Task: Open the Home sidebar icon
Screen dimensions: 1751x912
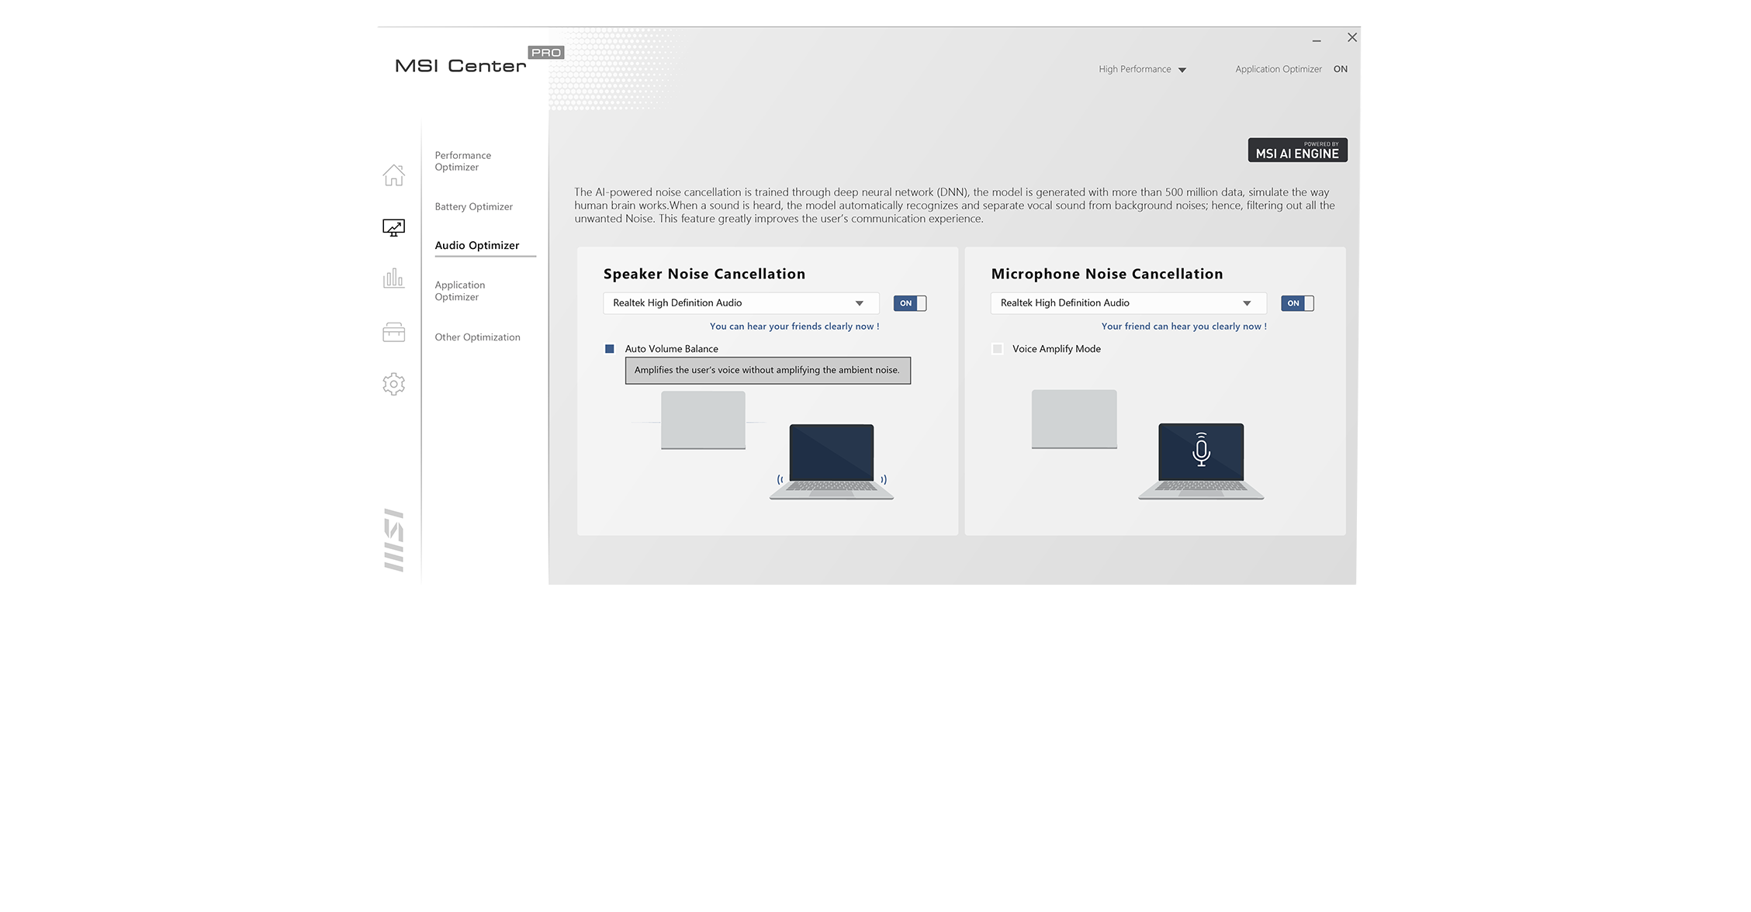Action: (393, 175)
